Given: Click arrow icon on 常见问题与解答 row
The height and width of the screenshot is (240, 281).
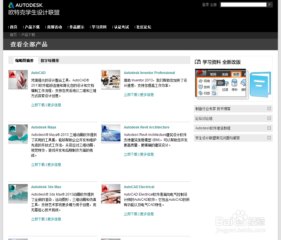Looking at the screenshot, I should point(269,138).
